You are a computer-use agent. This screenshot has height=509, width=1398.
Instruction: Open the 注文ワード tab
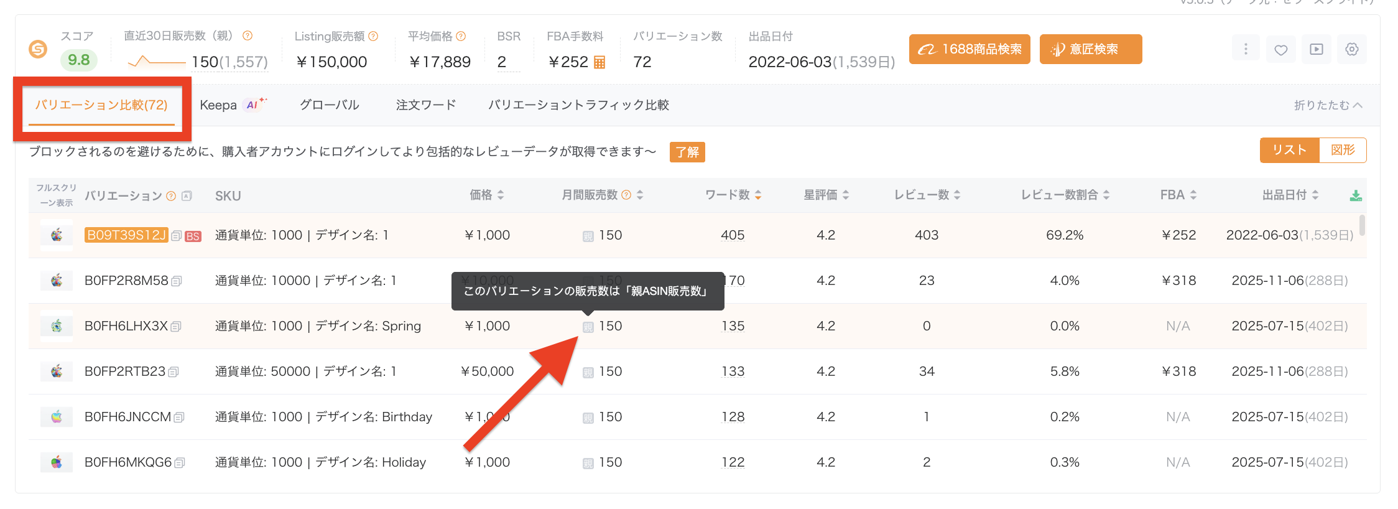tap(426, 105)
